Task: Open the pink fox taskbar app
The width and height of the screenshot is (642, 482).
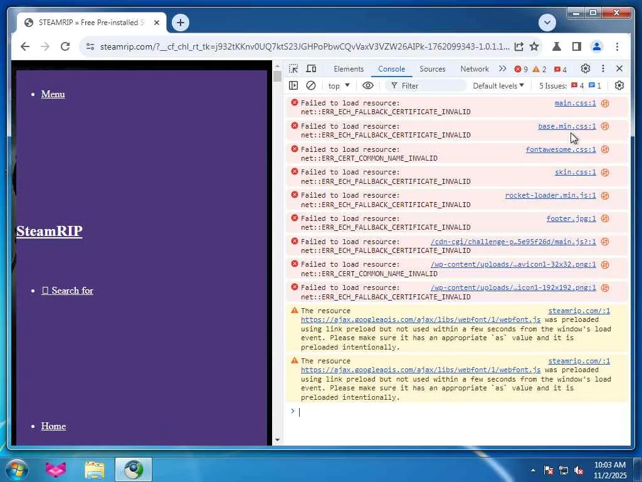Action: pyautogui.click(x=56, y=469)
